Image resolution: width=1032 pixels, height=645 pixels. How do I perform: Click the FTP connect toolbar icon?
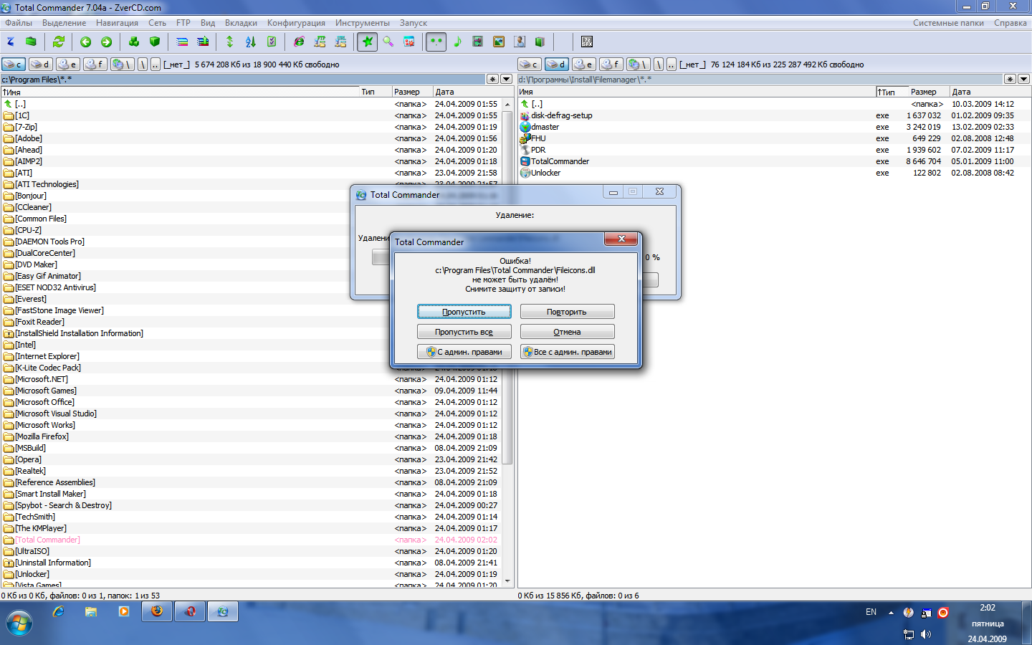320,42
